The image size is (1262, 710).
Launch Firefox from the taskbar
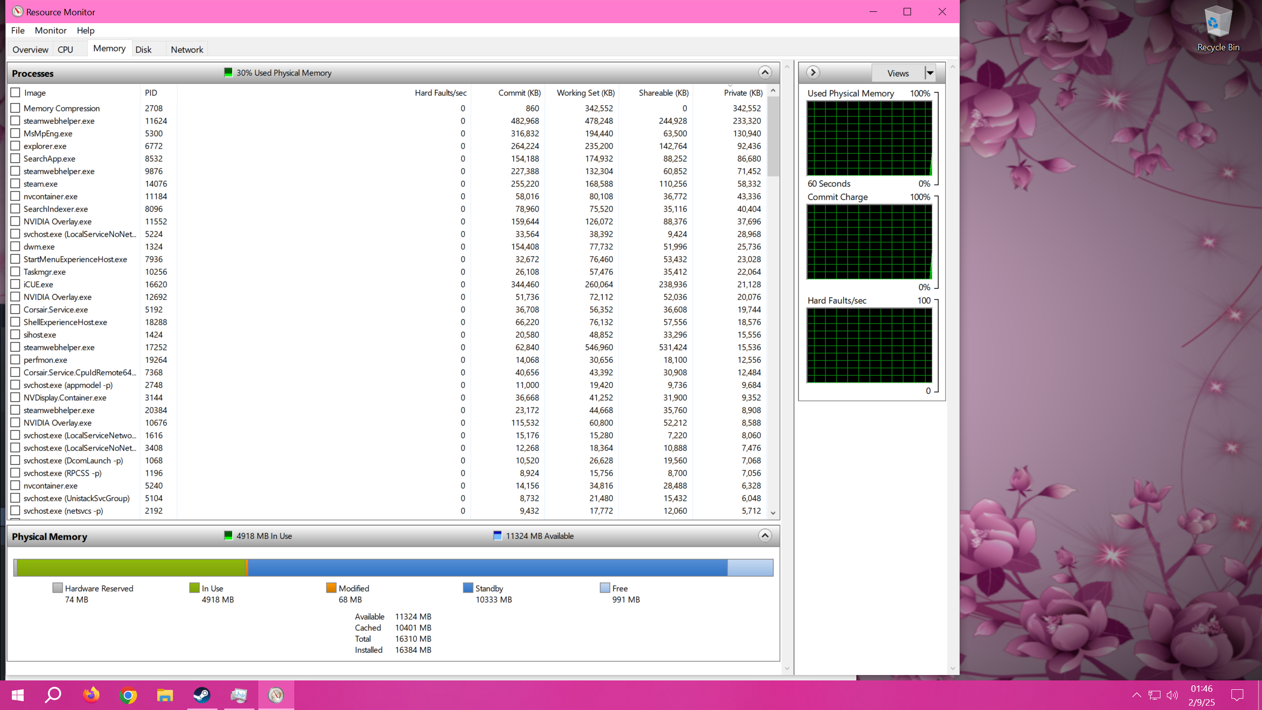91,695
